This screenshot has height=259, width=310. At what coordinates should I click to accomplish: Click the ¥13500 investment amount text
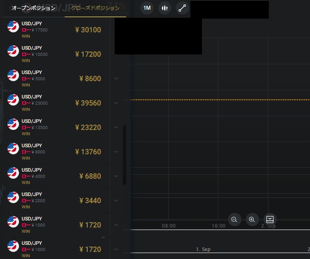point(39,127)
